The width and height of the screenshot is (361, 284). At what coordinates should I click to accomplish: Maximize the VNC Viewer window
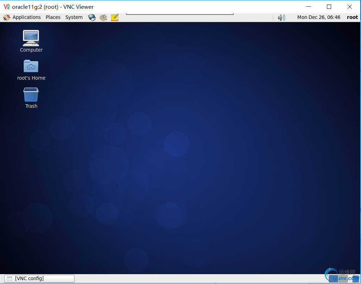[x=329, y=7]
